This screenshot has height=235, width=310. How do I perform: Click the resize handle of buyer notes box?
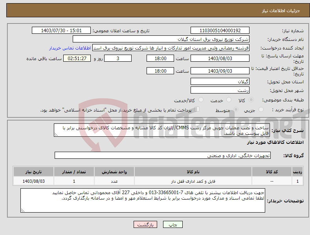click(22, 211)
